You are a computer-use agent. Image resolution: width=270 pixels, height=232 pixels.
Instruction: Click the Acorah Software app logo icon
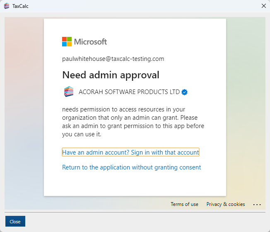[x=69, y=92]
